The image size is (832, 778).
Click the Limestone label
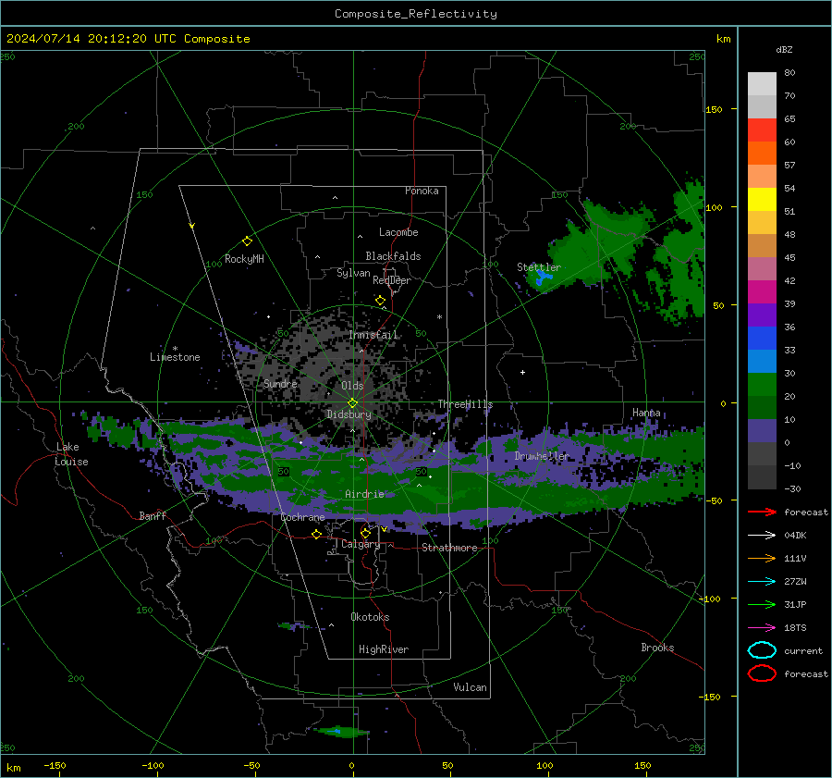(x=175, y=357)
